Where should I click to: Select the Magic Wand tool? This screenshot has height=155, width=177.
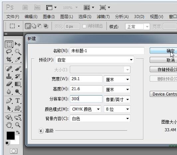click(x=18, y=52)
